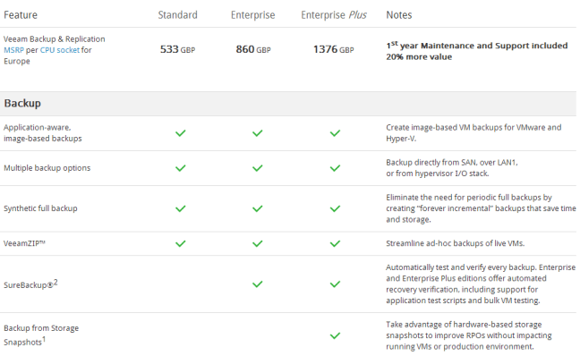
Task: Click the 1st year Maintenance and Support note
Action: click(477, 51)
